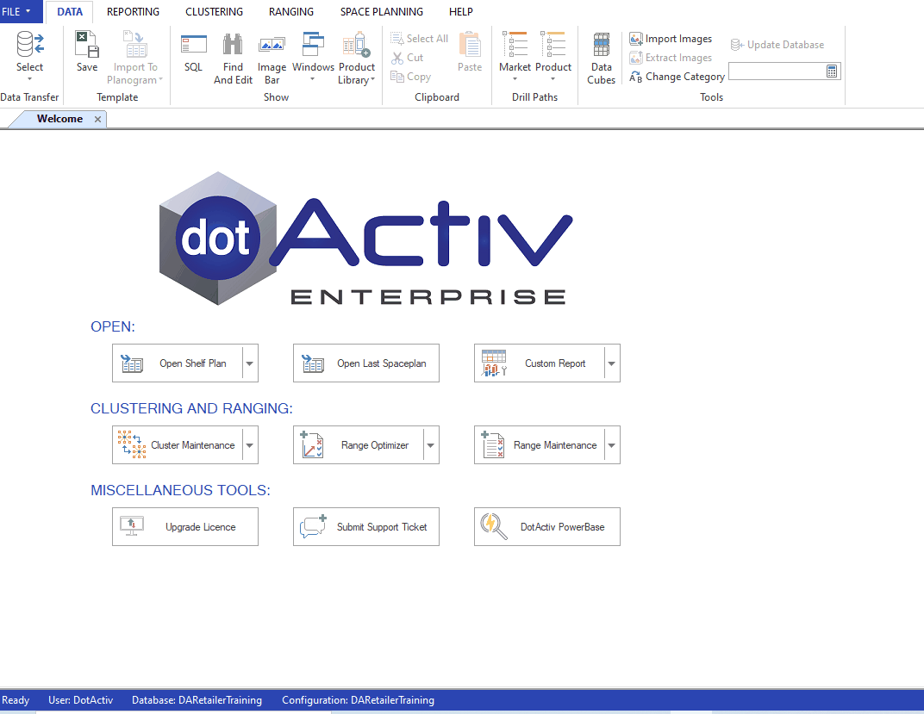
Task: Click the 'Ready' status text
Action: [x=16, y=700]
